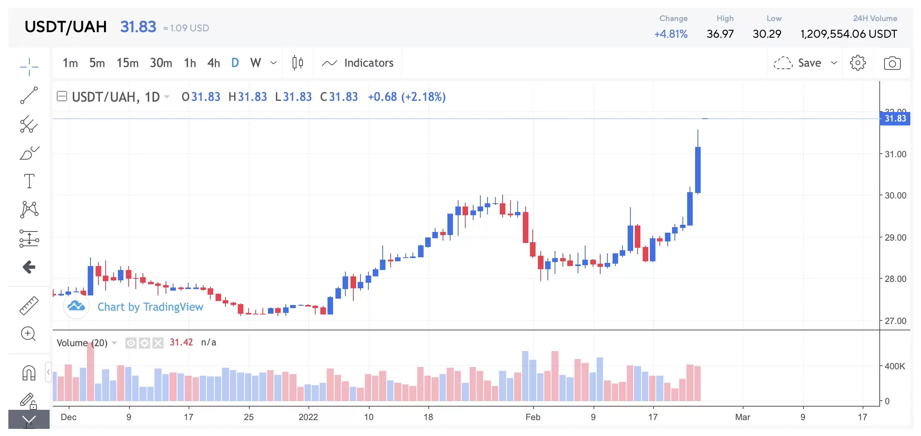The image size is (921, 436).
Task: Select the crosshair cursor tool
Action: [x=29, y=67]
